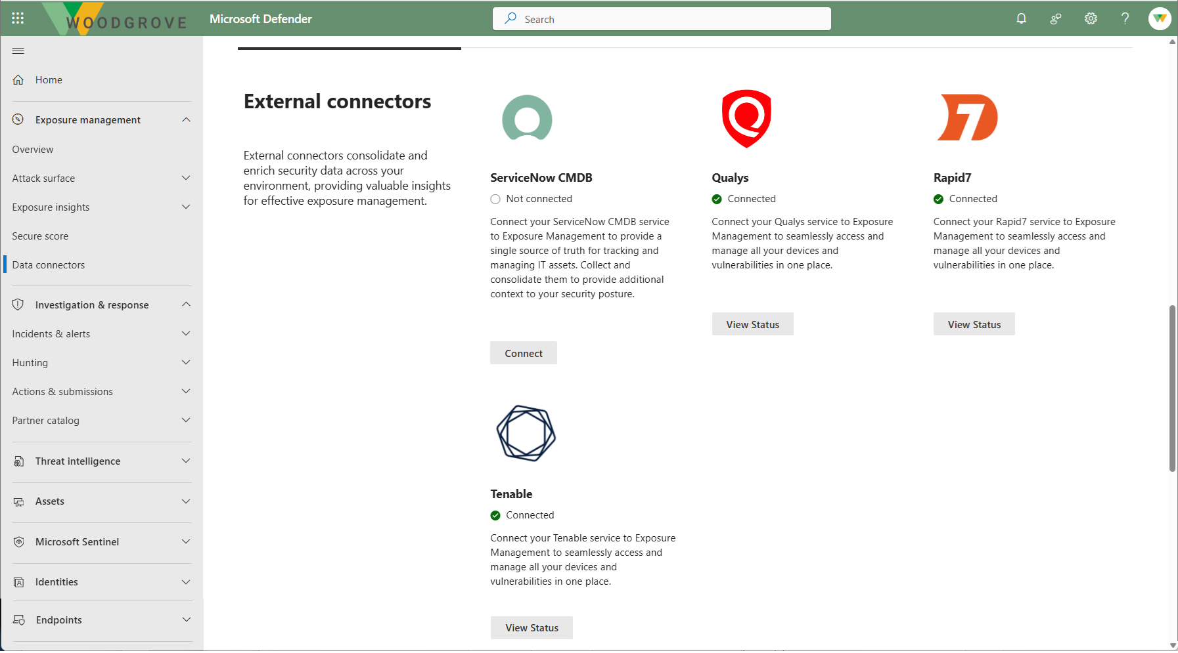View Status of the Tenable connector
The image size is (1178, 653).
tap(532, 627)
